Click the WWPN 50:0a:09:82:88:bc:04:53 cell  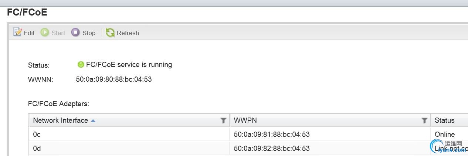pyautogui.click(x=272, y=148)
